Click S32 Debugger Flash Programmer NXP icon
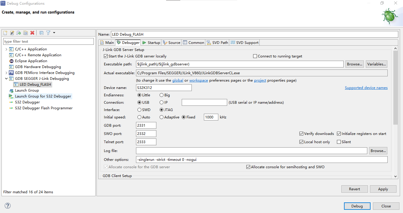 (x=12, y=108)
